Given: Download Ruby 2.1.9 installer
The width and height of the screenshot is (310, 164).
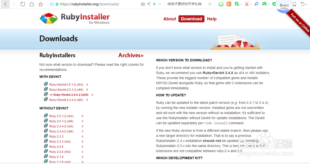Looking at the screenshot, I should (56, 157).
